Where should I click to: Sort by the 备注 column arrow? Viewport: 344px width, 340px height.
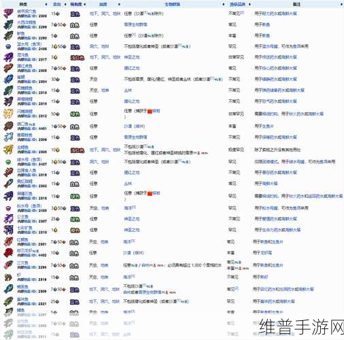click(x=342, y=4)
